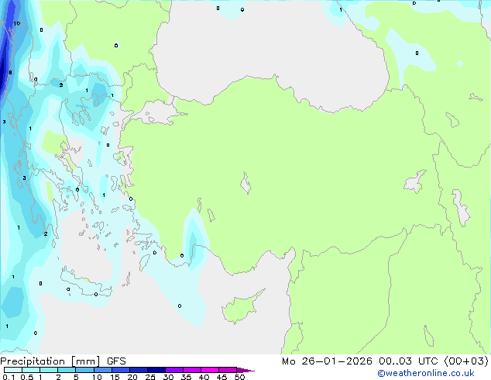Image resolution: width=491 pixels, height=380 pixels.
Task: Pick the 2–5 mm legend color swatch
Action: (67, 370)
